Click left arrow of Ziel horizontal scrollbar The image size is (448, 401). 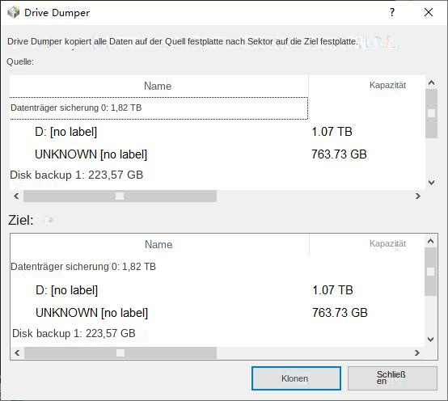17,353
